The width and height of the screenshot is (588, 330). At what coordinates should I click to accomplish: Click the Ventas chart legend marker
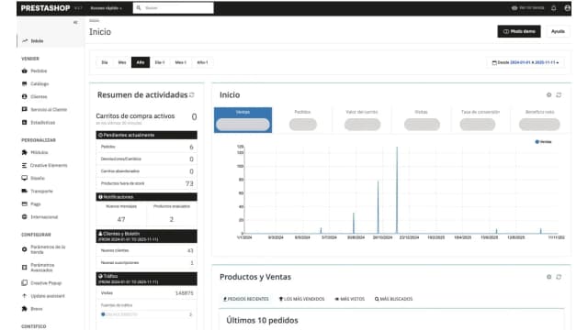point(537,142)
